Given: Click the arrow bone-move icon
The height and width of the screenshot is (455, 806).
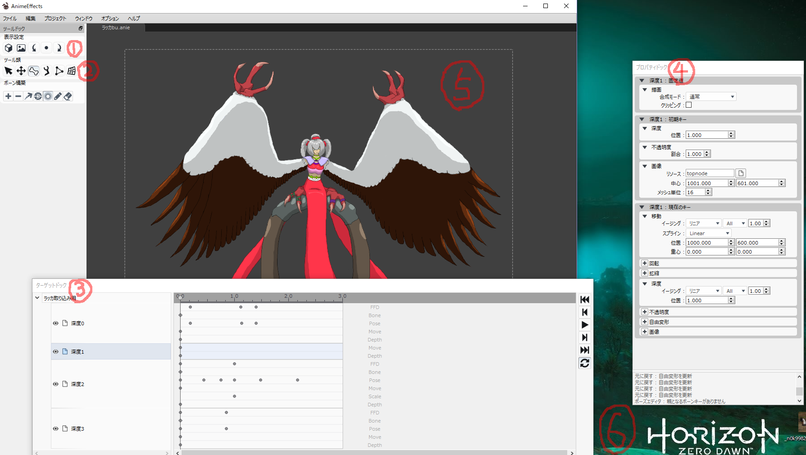Looking at the screenshot, I should click(x=28, y=96).
